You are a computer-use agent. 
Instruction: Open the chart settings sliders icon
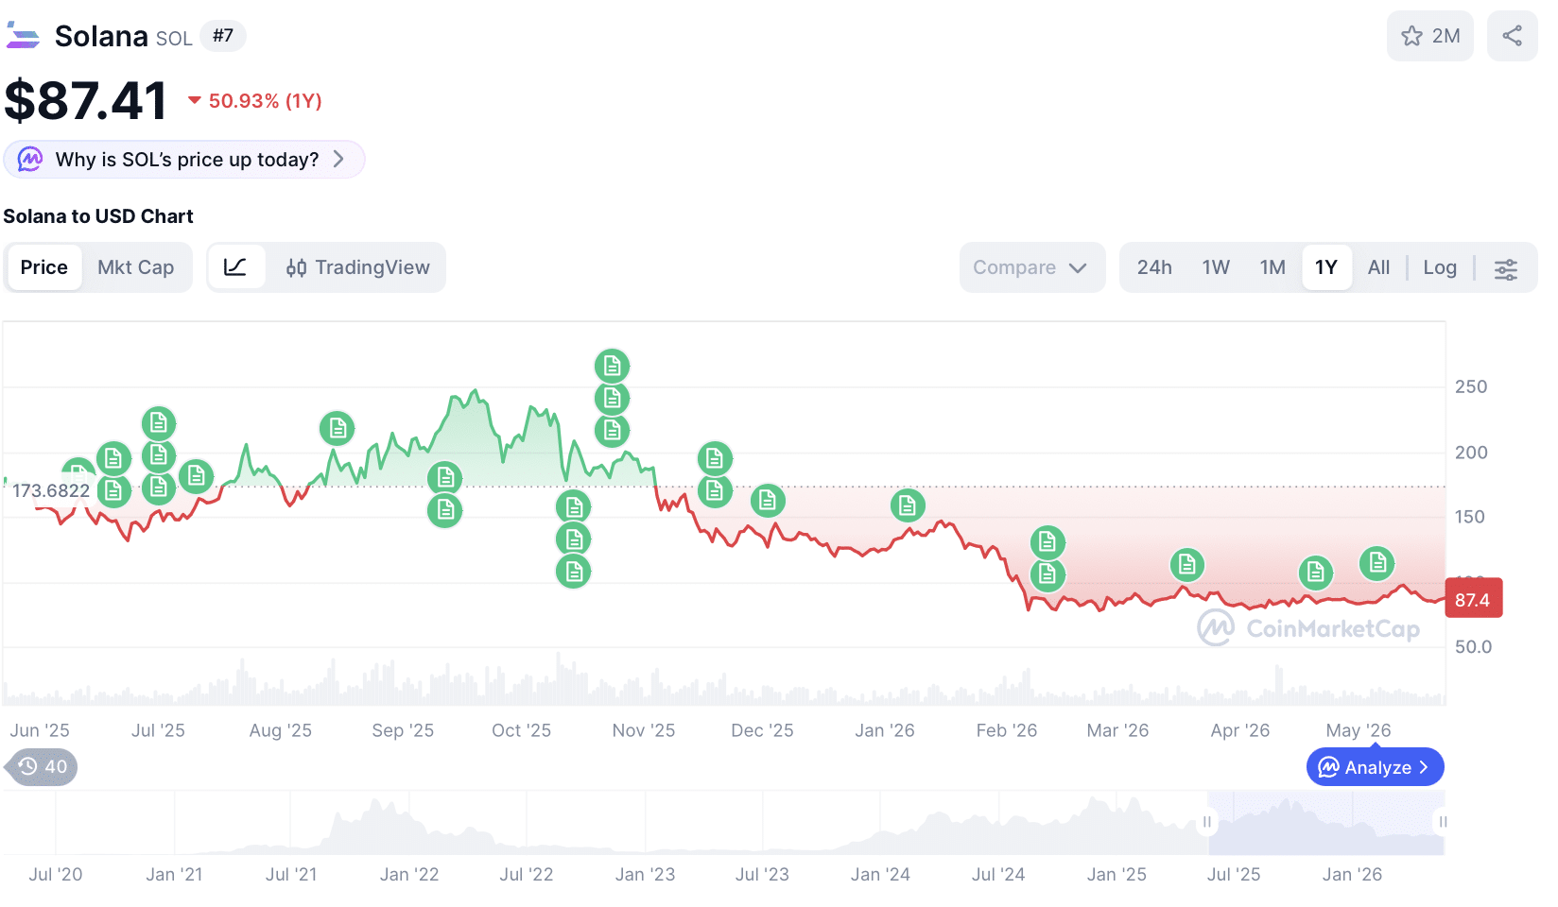(1505, 268)
